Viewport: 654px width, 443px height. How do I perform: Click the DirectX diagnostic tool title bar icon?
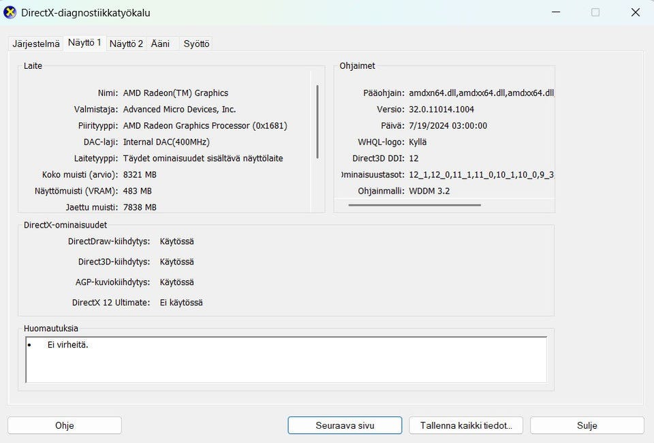[10, 12]
